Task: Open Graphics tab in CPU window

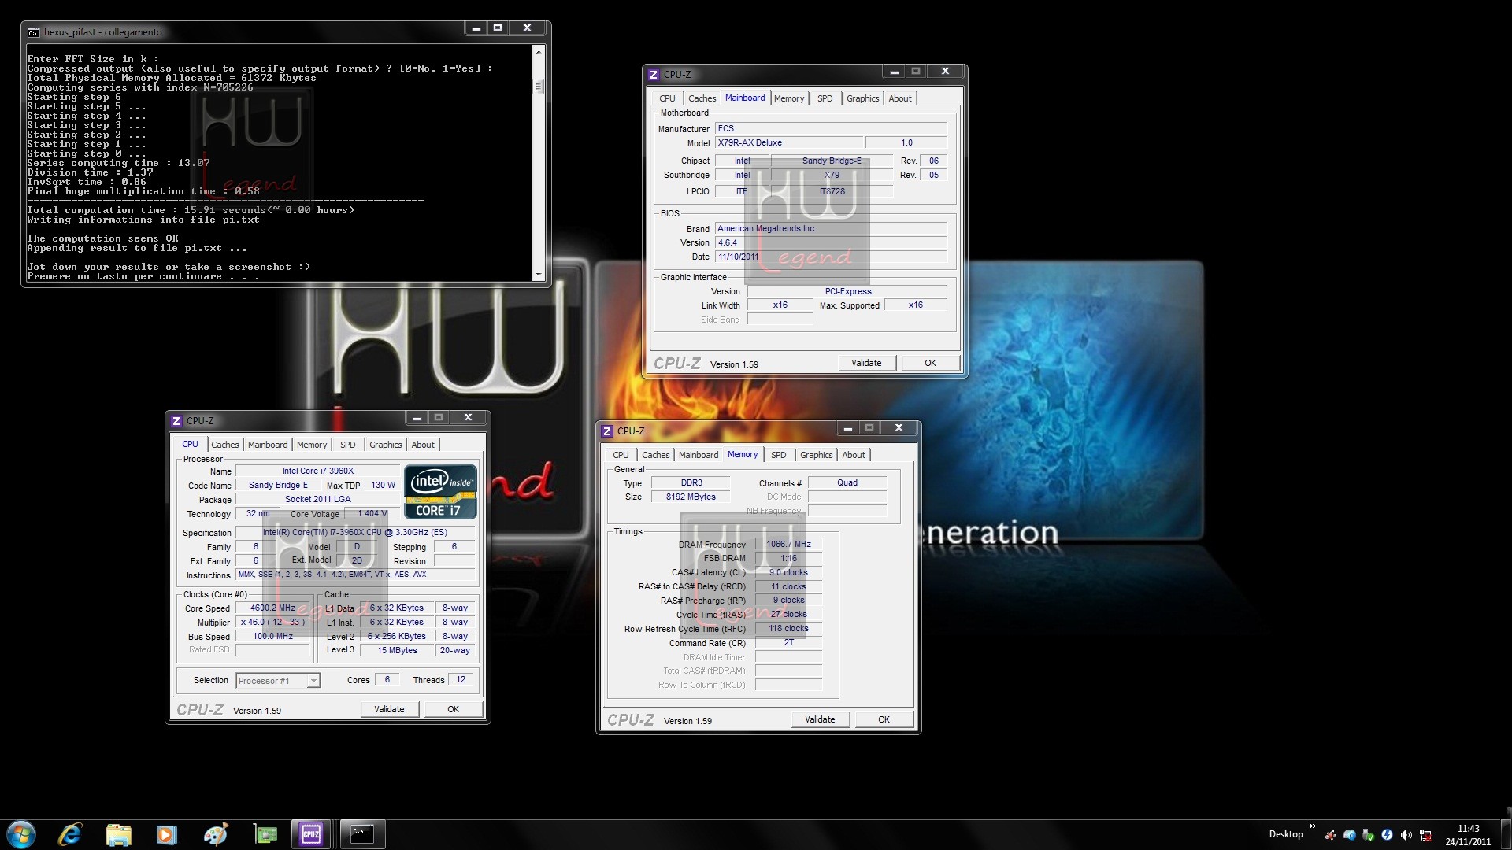Action: [x=385, y=445]
